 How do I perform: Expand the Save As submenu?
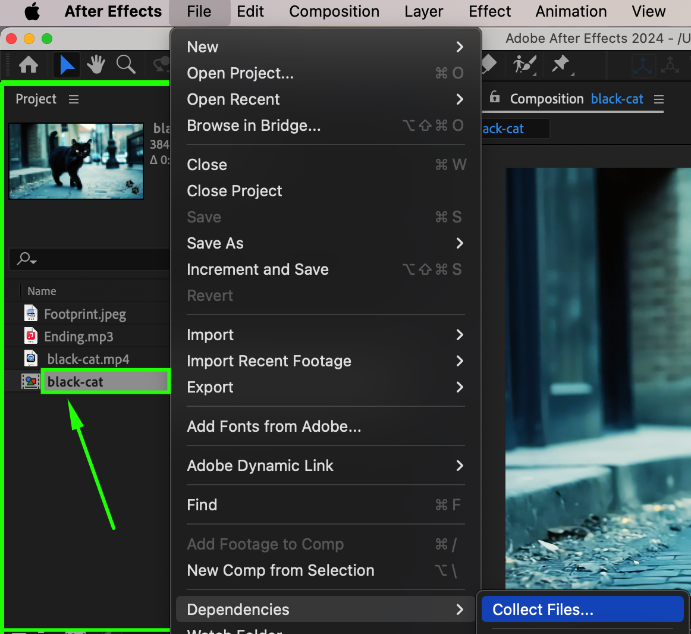pos(326,243)
